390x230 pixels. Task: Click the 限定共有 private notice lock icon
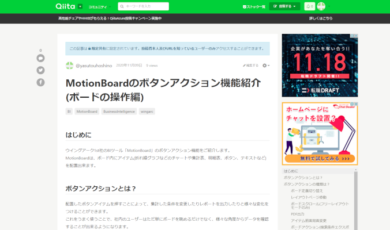[x=89, y=48]
